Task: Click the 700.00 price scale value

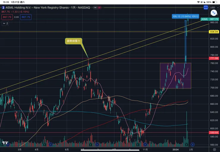Action: 214,88
